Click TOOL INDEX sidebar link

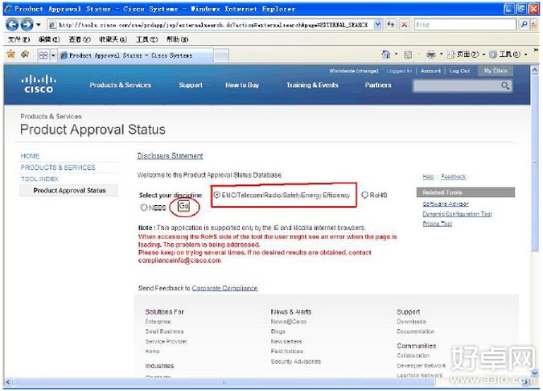[39, 179]
